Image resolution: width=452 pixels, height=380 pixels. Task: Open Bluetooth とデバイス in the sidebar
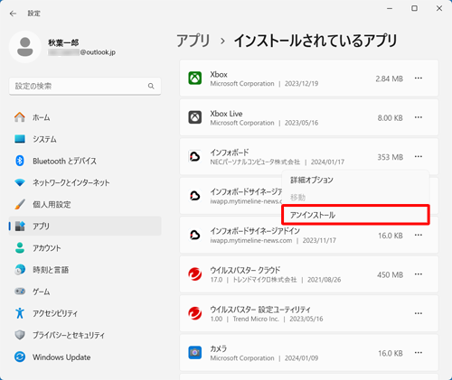click(85, 161)
